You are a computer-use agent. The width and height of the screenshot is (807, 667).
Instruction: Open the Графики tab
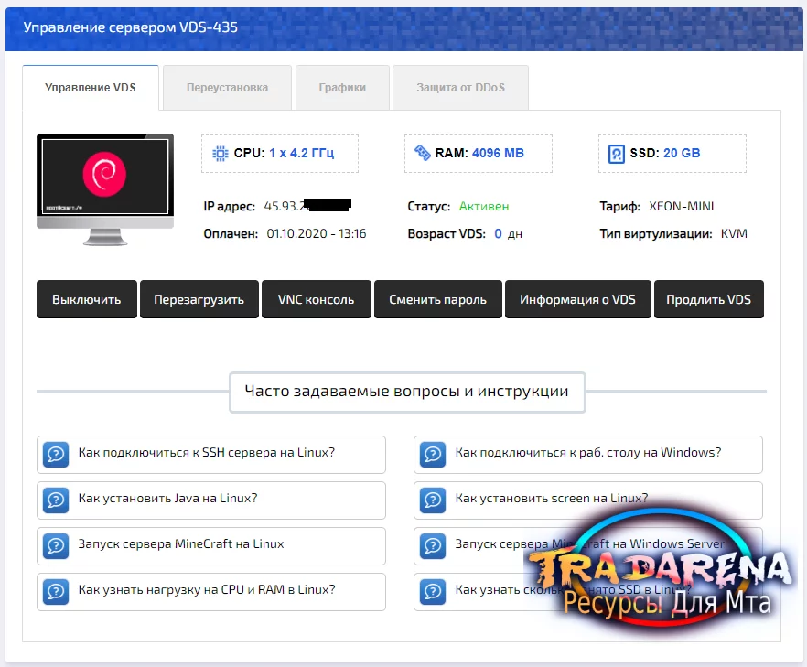click(342, 88)
